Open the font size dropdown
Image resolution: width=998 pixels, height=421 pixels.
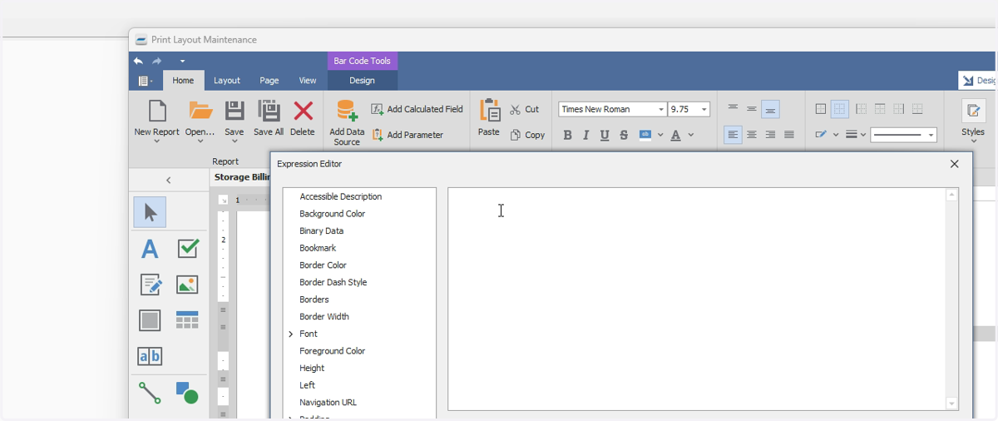704,110
